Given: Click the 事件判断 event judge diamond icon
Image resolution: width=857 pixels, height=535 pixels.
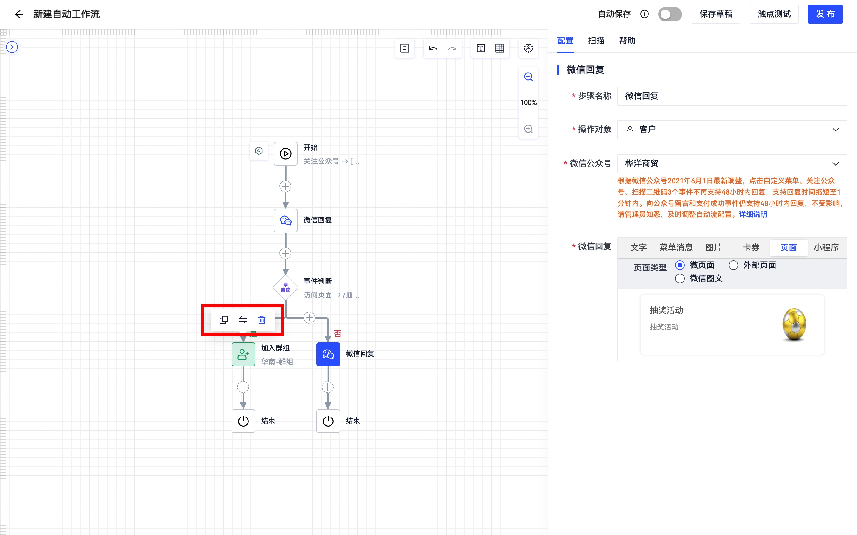Looking at the screenshot, I should click(285, 287).
